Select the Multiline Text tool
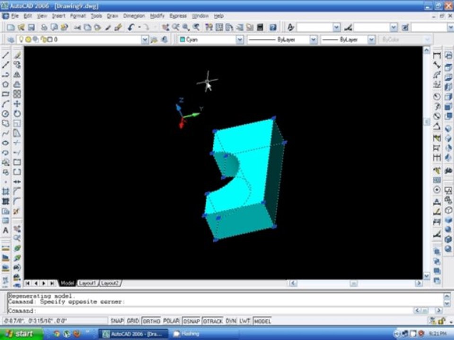Image resolution: width=454 pixels, height=340 pixels. [x=6, y=230]
